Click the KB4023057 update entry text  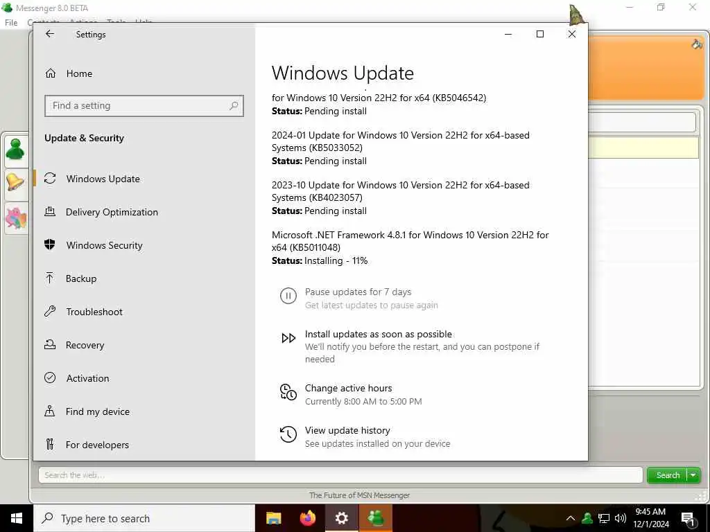tap(400, 191)
